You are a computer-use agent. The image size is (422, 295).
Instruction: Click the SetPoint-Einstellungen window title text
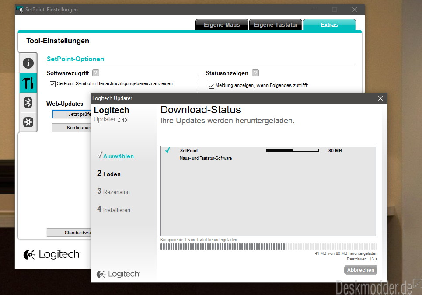tap(52, 10)
